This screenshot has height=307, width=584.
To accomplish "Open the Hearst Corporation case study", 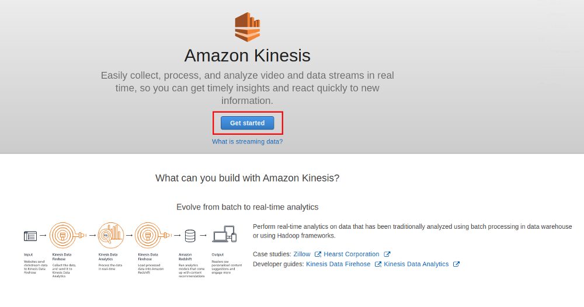I will pyautogui.click(x=351, y=254).
